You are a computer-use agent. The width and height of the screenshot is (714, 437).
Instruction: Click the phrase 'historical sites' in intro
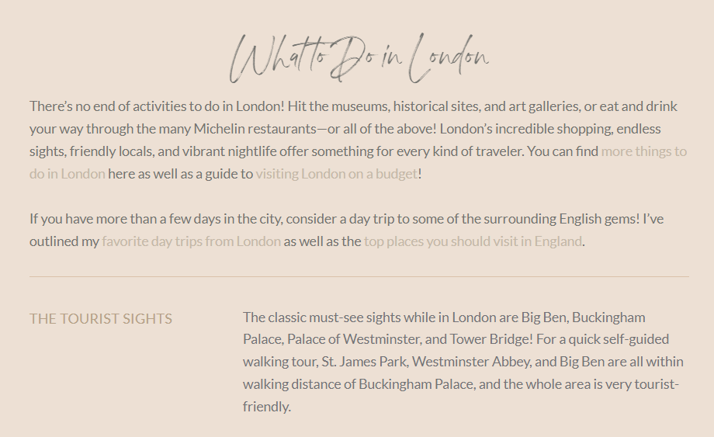click(x=436, y=106)
